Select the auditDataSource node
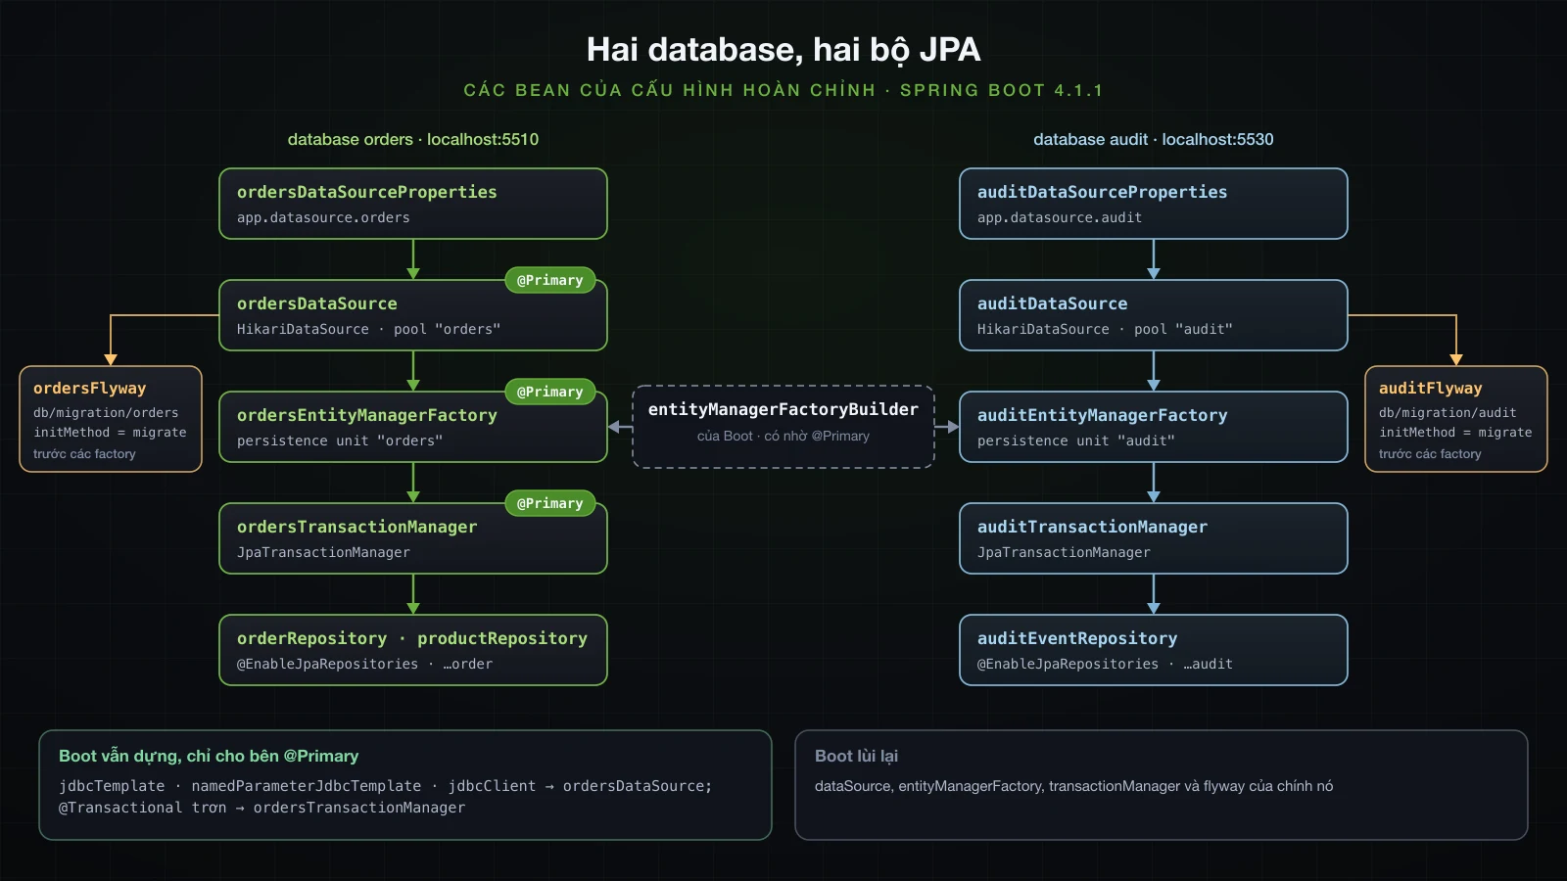1567x881 pixels. [1154, 315]
